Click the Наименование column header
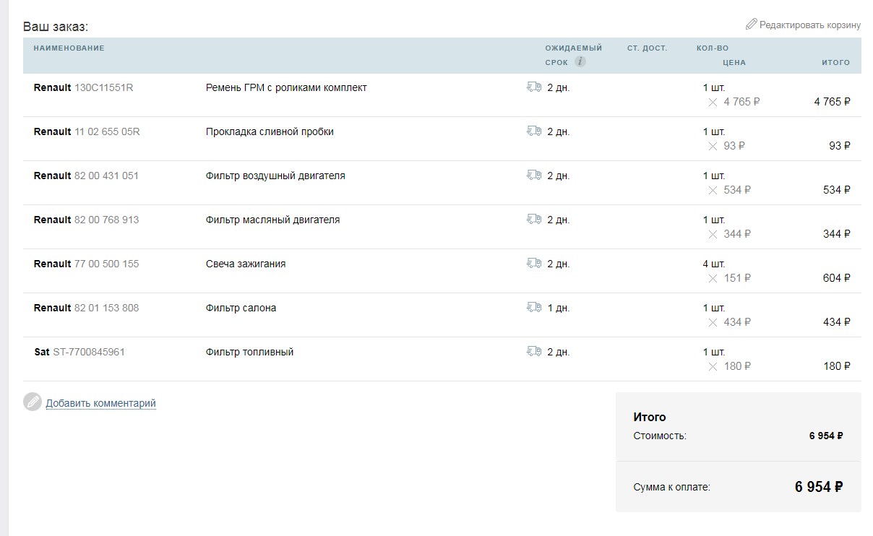 tap(69, 48)
